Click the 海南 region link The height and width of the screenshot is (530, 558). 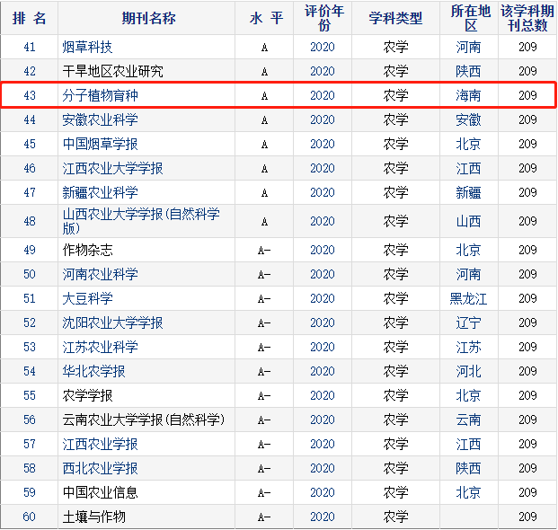[x=468, y=95]
